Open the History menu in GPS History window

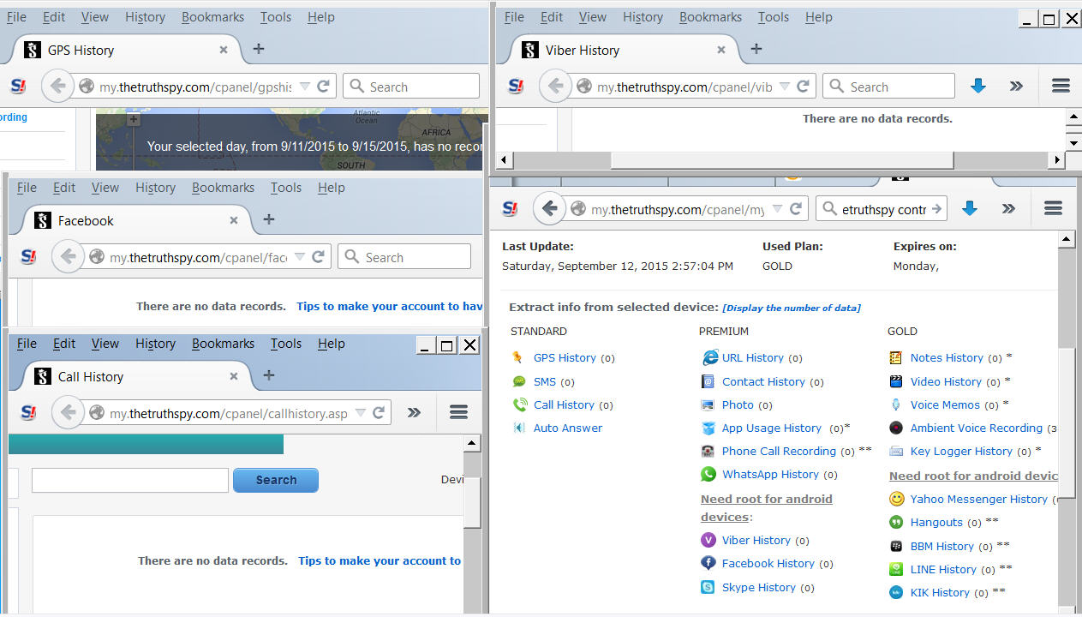pos(145,17)
